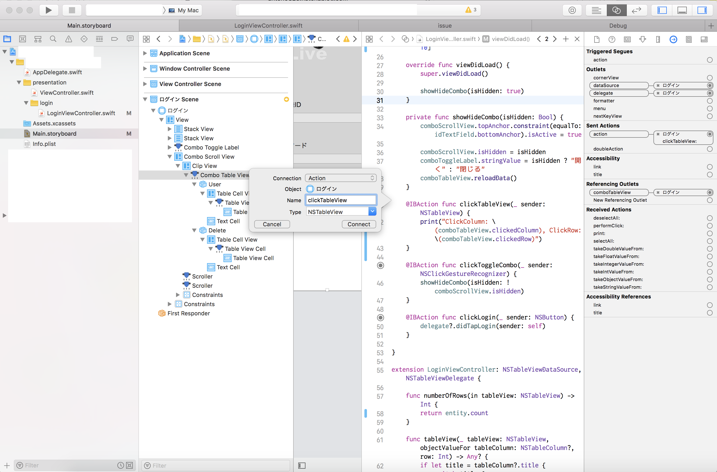
Task: Open the Breakpoint navigator
Action: click(115, 39)
